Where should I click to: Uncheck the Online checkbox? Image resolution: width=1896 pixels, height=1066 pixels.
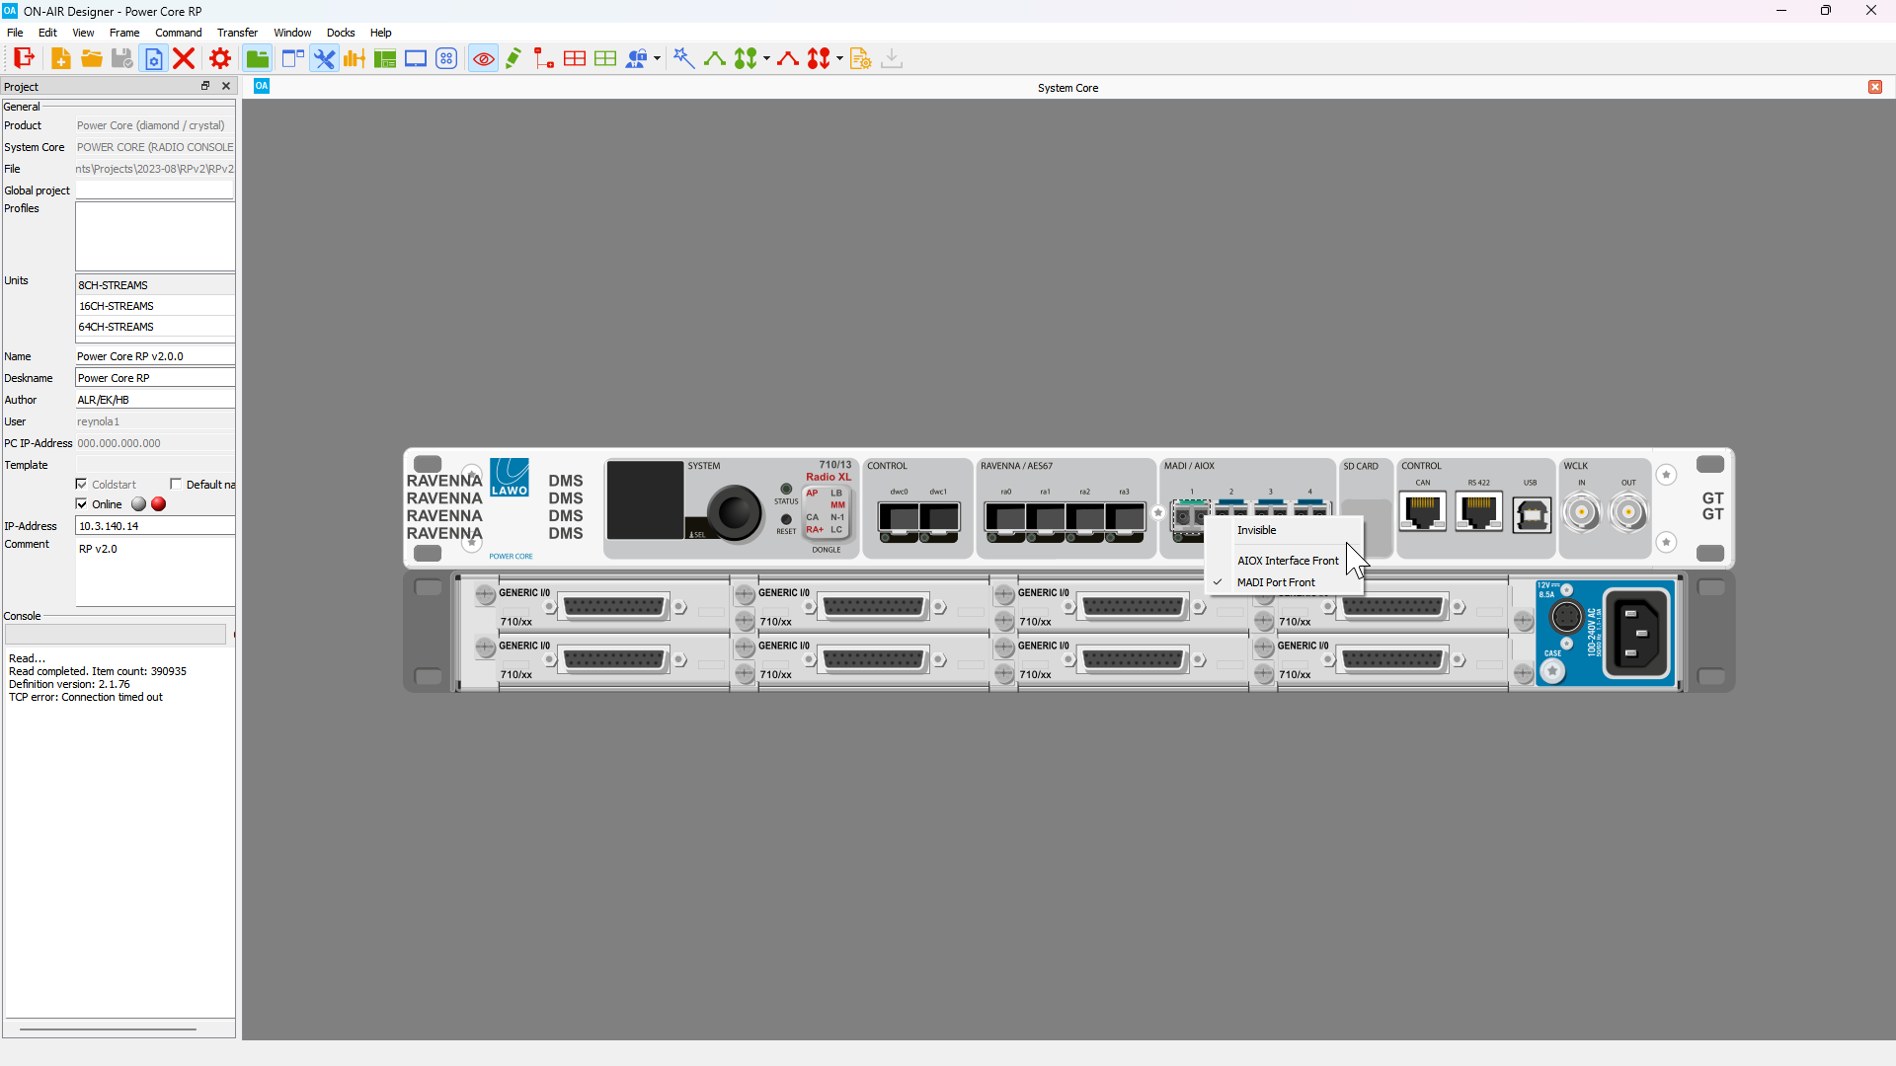pyautogui.click(x=82, y=504)
